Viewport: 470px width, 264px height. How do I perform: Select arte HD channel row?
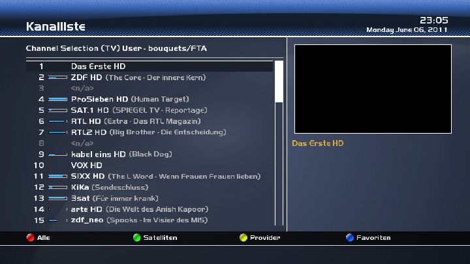click(x=149, y=209)
